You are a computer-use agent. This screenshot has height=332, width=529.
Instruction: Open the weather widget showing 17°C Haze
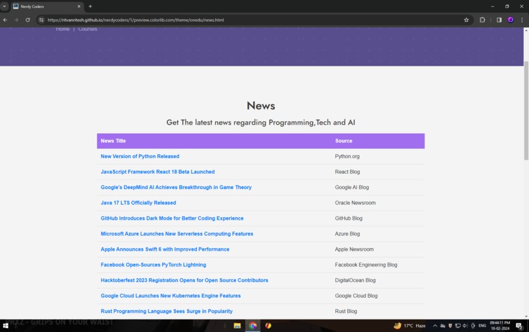point(410,325)
